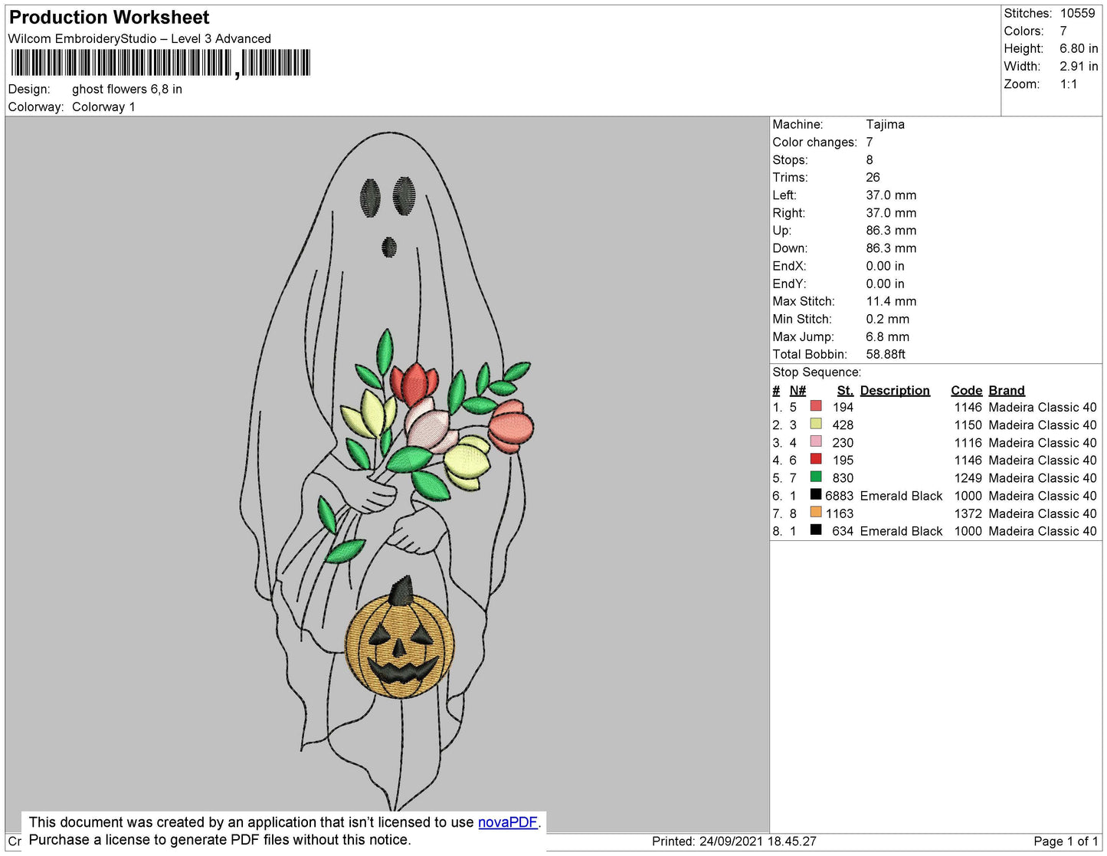The width and height of the screenshot is (1107, 856).
Task: Click the red swatch for stop 1
Action: pos(816,406)
